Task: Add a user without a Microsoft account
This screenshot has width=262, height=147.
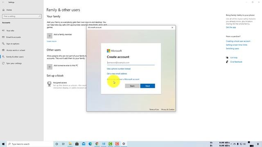Action: tap(123, 79)
